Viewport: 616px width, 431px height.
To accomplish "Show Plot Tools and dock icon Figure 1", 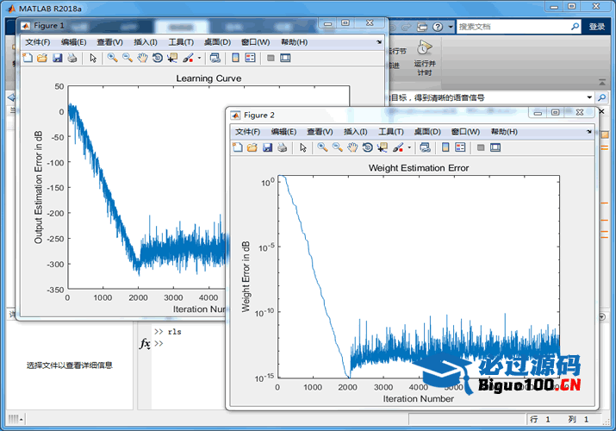I will [x=285, y=58].
